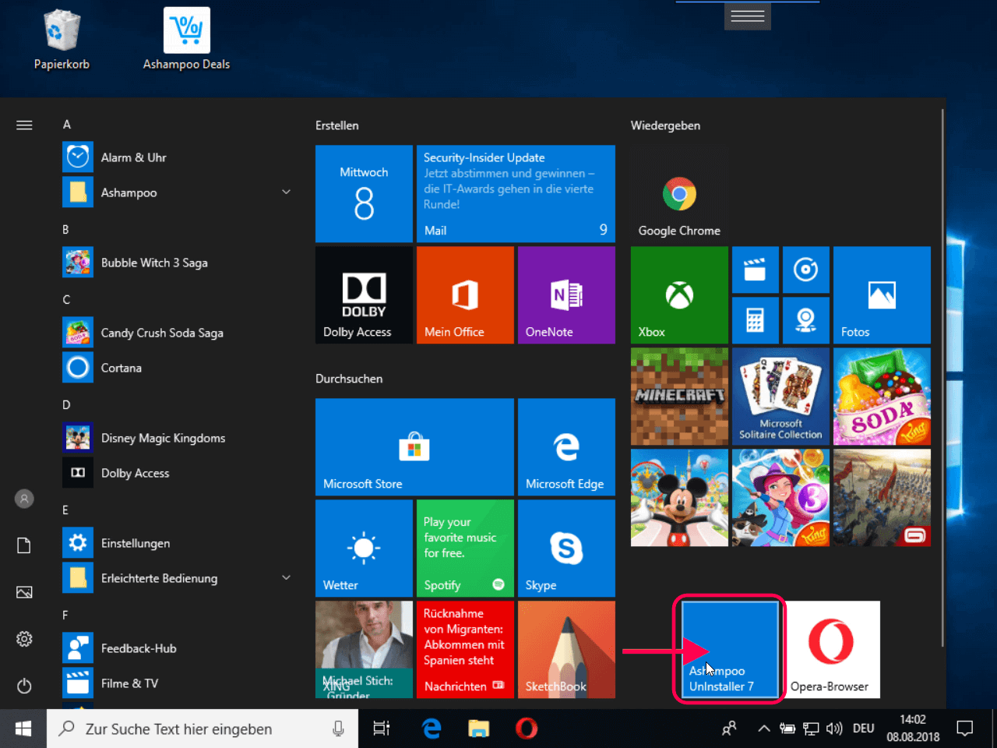997x748 pixels.
Task: Open the Gameloft battle game tile
Action: pyautogui.click(x=882, y=498)
